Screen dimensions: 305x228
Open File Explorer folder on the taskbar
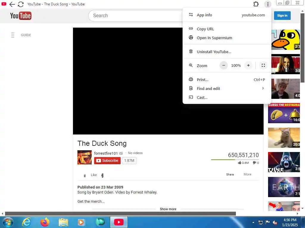click(x=63, y=222)
